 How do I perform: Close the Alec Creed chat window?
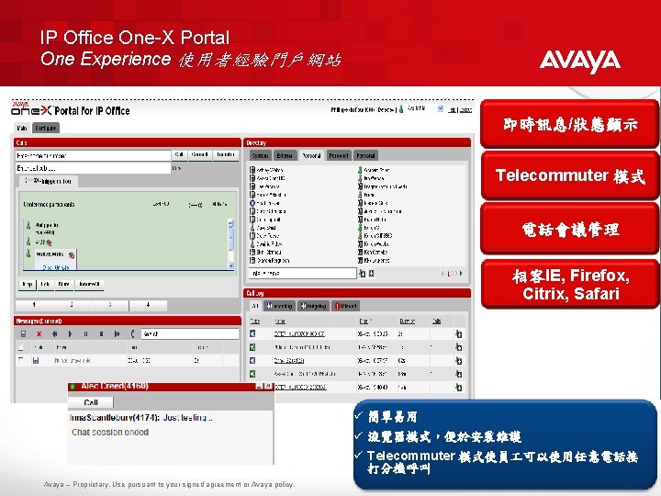[x=268, y=386]
